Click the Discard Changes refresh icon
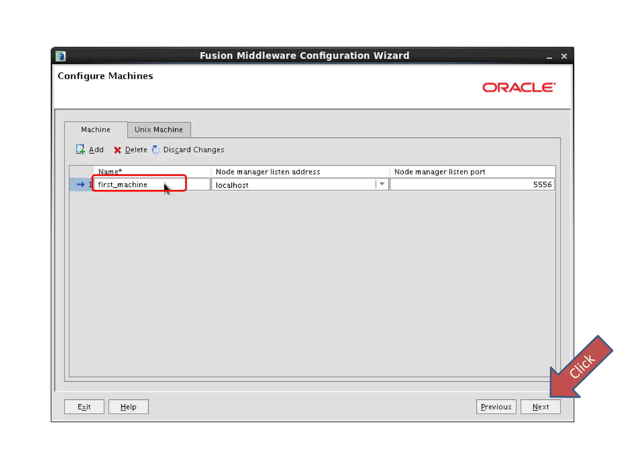 pos(156,149)
